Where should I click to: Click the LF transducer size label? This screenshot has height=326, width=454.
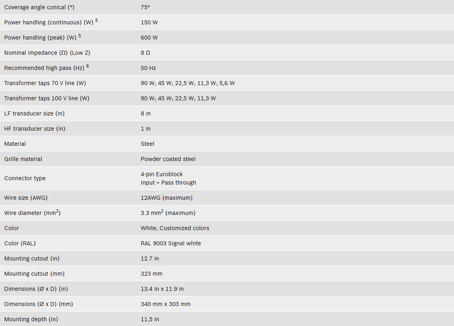[x=34, y=113]
